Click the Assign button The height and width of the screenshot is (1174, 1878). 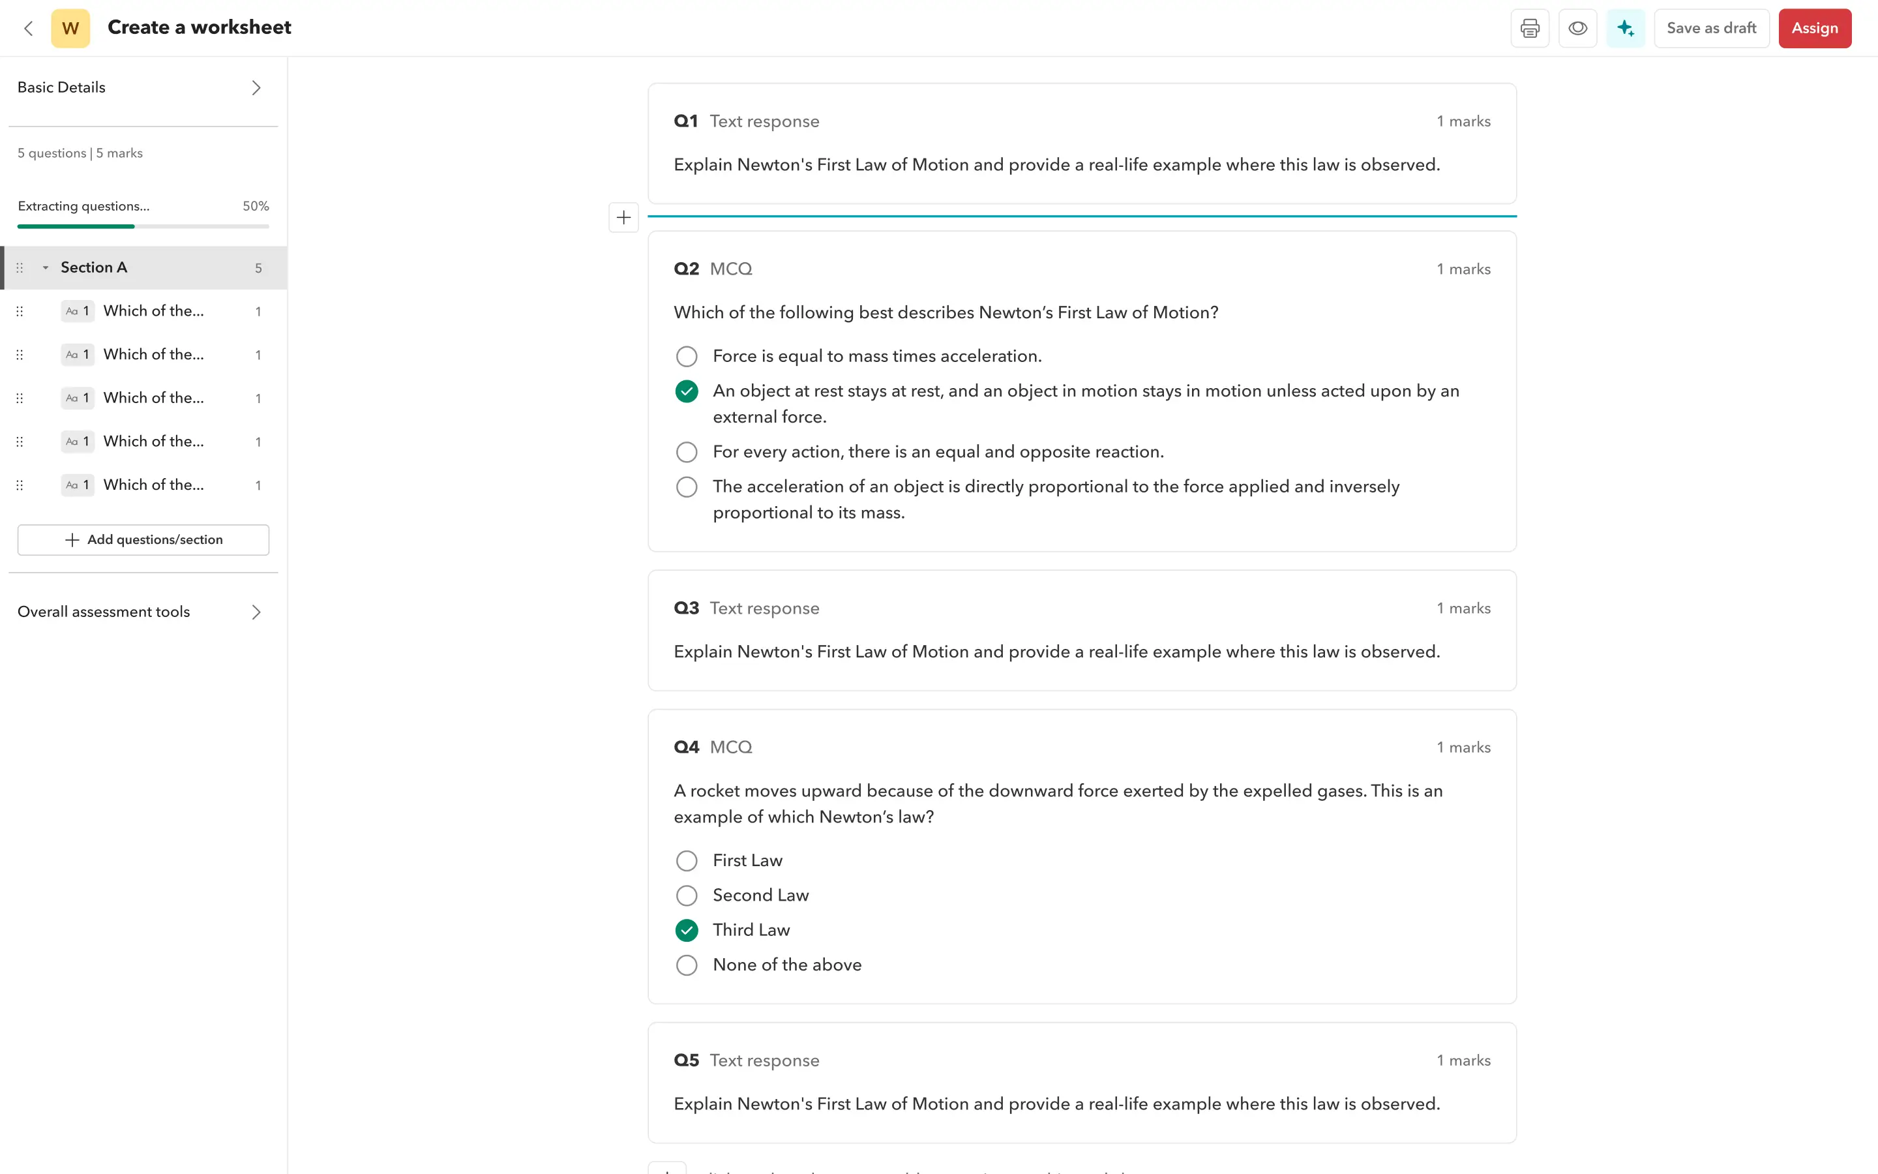click(x=1814, y=29)
